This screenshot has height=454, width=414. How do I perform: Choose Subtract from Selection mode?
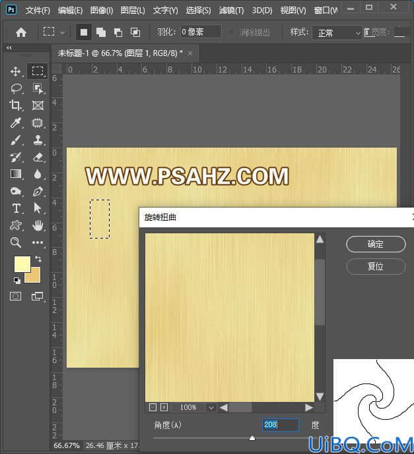click(x=118, y=32)
